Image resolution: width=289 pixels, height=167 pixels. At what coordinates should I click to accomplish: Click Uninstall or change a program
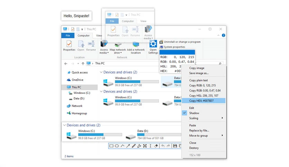pyautogui.click(x=180, y=42)
